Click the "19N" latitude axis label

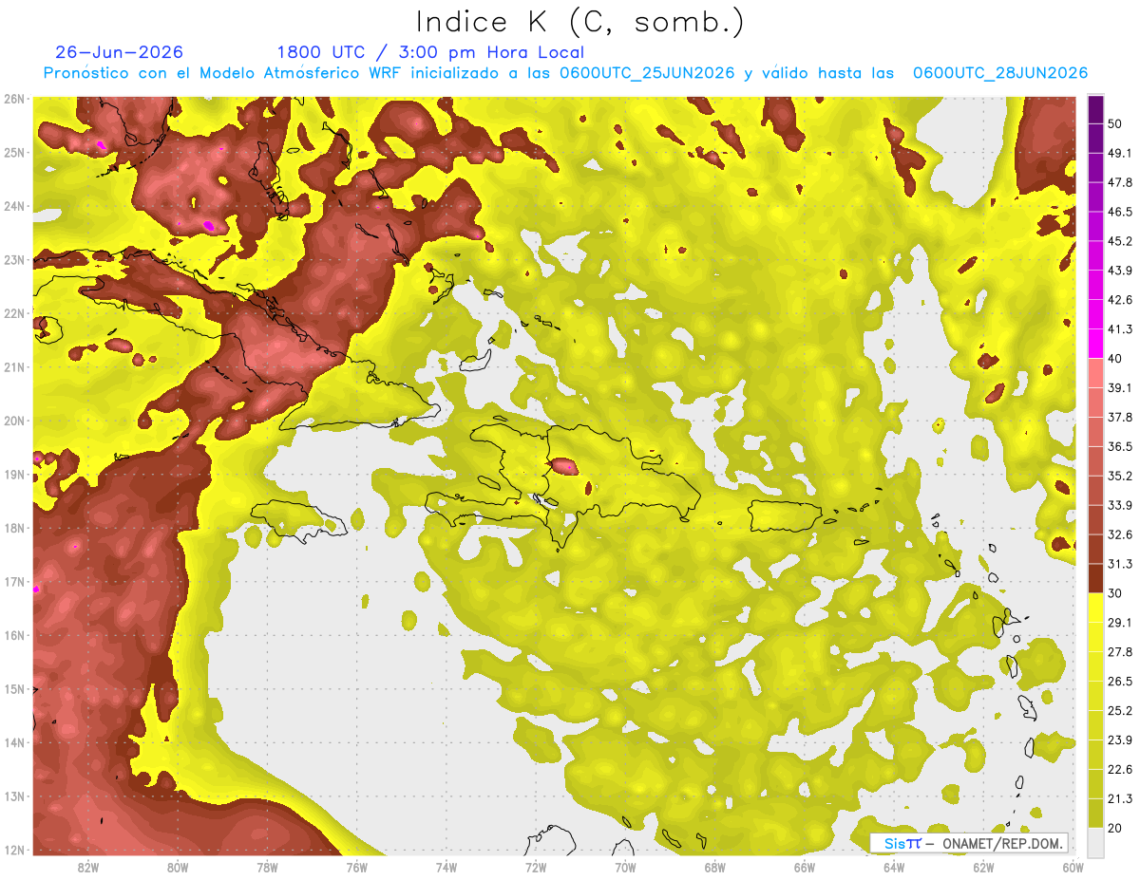click(15, 474)
